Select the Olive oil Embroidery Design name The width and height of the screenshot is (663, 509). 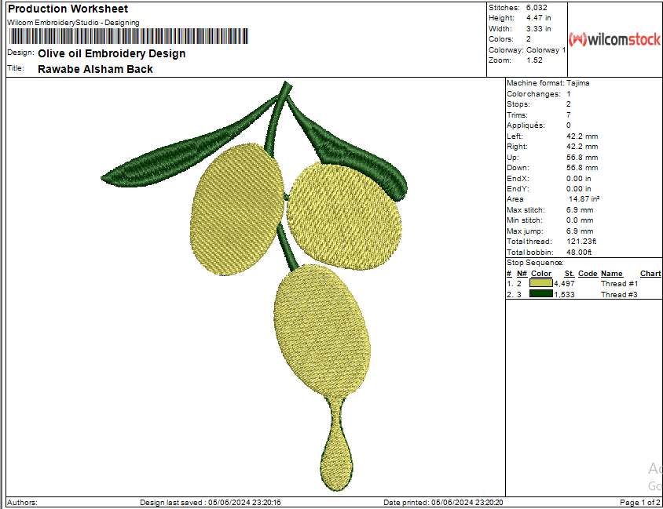coord(112,53)
